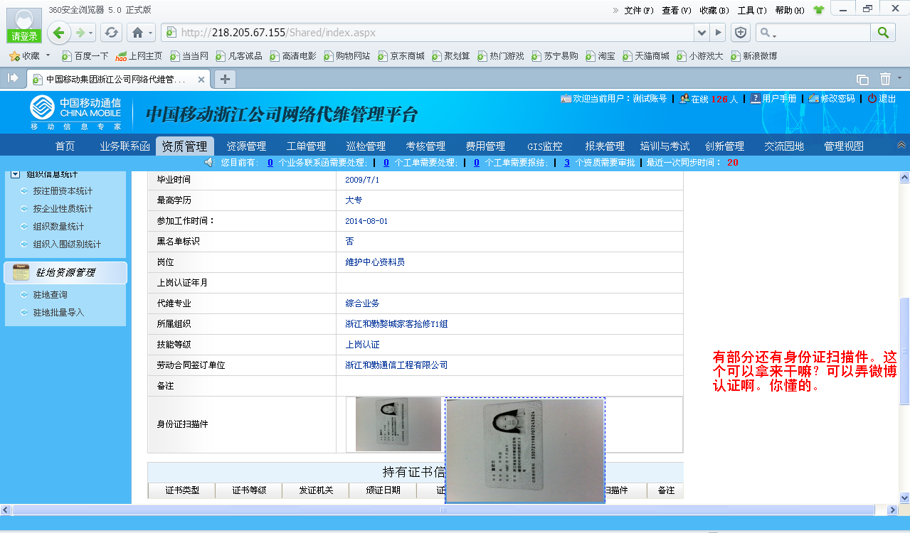The image size is (910, 533).
Task: Open the 查看(V) menu
Action: [x=676, y=10]
